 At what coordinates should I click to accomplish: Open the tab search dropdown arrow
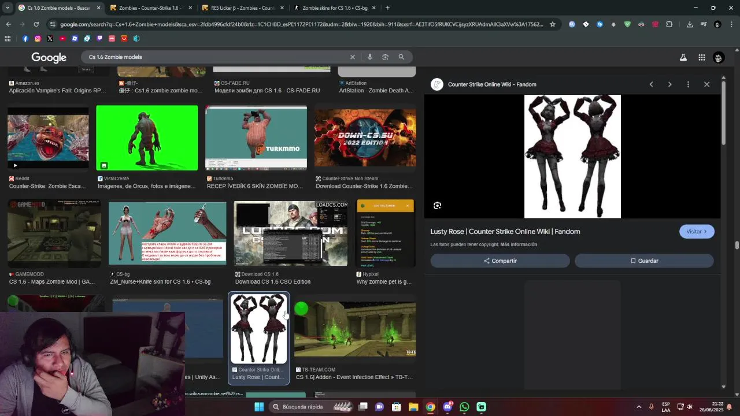[8, 8]
